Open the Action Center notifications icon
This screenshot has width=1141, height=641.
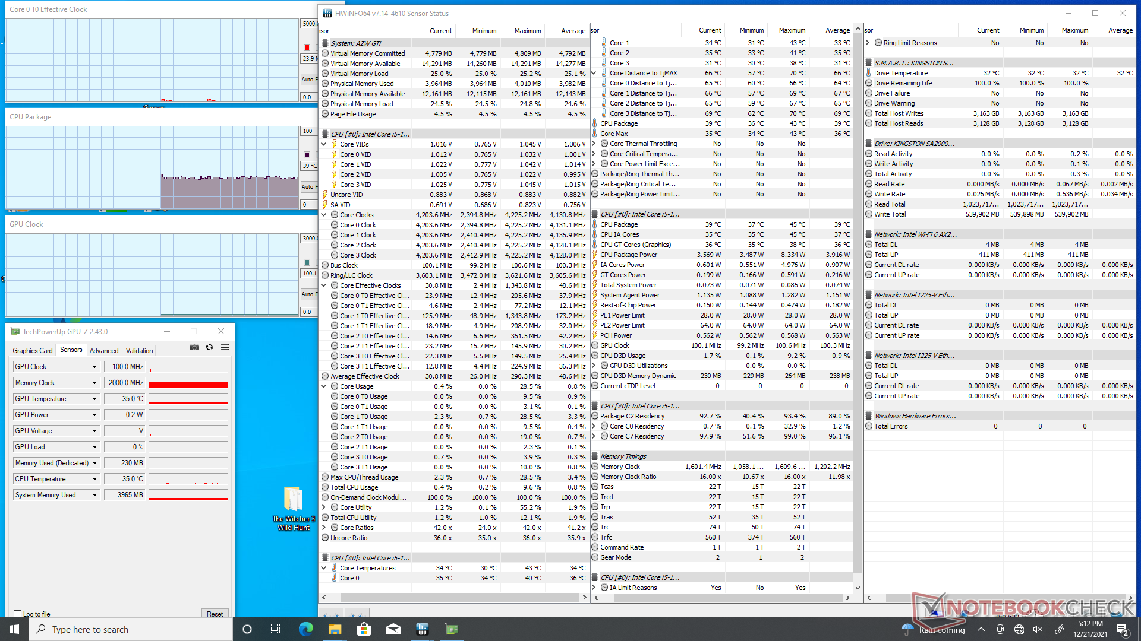[1123, 630]
